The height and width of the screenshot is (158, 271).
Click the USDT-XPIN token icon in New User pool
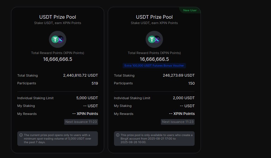click(x=154, y=39)
